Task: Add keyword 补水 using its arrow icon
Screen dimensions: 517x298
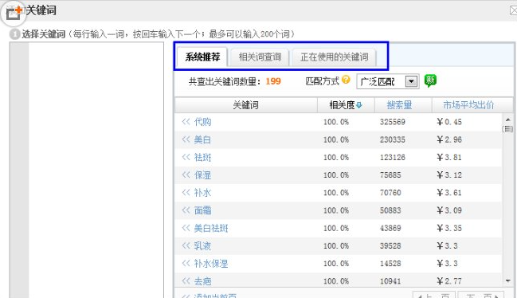Action: click(186, 193)
